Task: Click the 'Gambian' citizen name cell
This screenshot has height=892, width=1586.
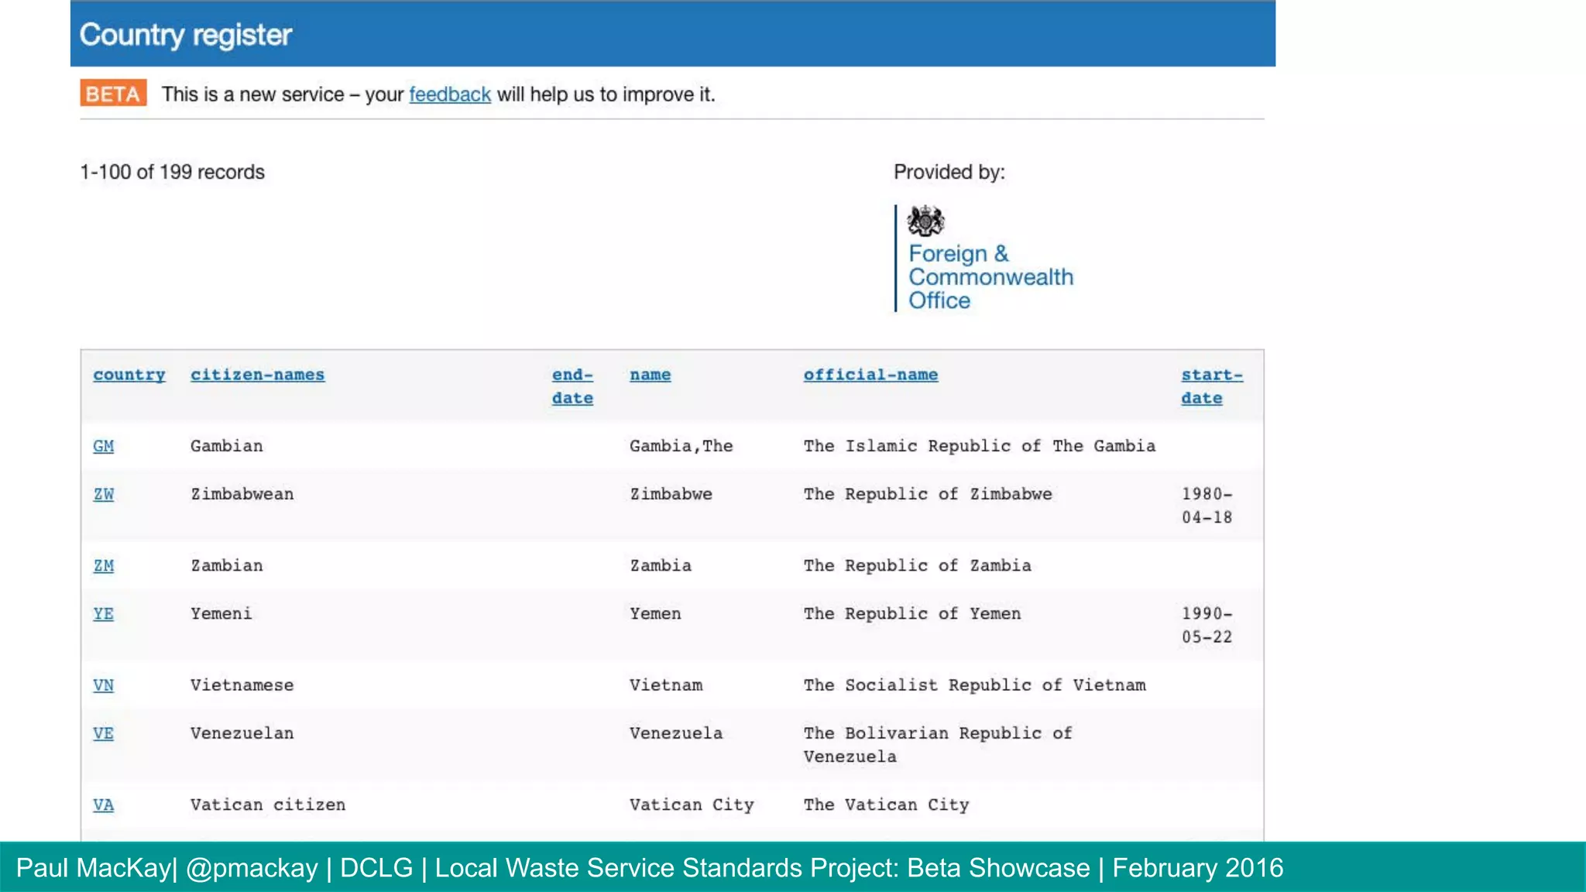Action: coord(227,446)
